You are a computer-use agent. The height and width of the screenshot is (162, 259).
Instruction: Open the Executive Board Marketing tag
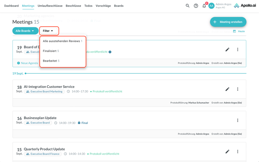(x=44, y=91)
